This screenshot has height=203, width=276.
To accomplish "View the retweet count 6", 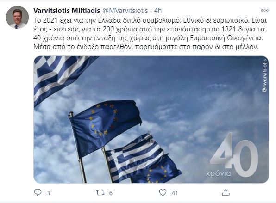I will click(111, 193).
